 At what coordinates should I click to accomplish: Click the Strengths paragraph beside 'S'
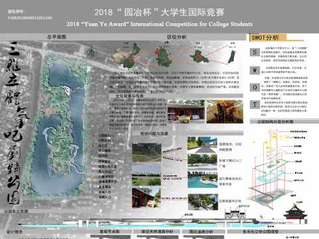point(284,54)
